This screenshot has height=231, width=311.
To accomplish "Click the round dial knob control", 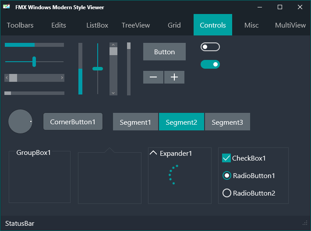I will click(x=20, y=122).
